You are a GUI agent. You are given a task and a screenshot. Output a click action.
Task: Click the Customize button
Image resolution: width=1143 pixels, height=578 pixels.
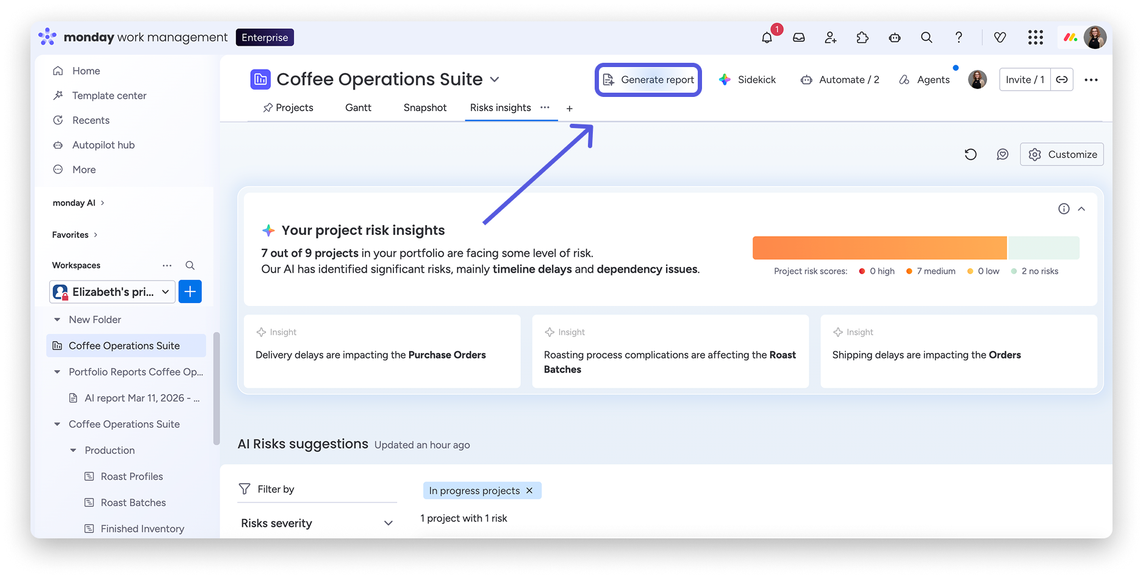coord(1062,155)
